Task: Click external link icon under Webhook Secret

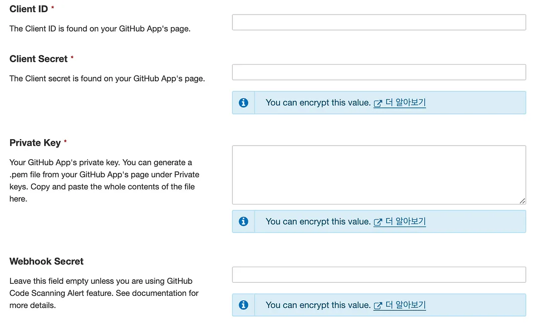Action: [378, 305]
